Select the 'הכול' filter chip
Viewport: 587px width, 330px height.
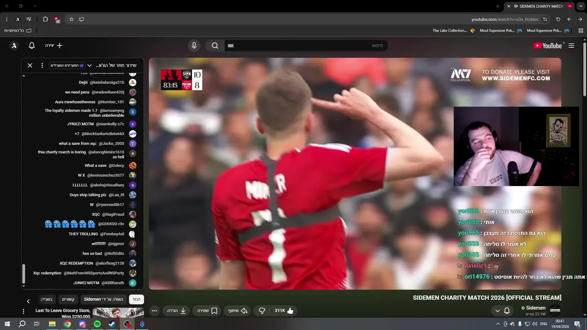click(137, 299)
